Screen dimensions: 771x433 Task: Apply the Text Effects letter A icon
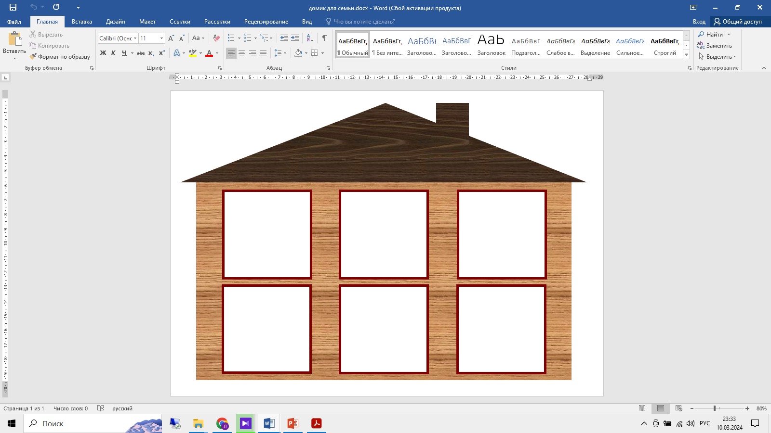177,53
